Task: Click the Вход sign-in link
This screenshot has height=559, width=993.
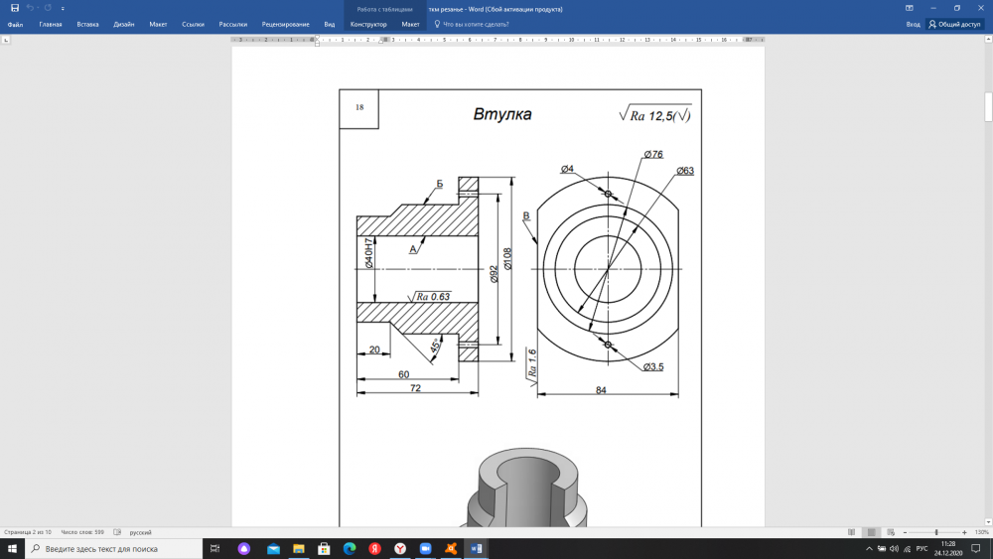Action: click(913, 24)
